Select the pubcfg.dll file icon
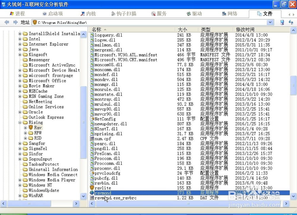The width and height of the screenshot is (297, 215). [92, 178]
